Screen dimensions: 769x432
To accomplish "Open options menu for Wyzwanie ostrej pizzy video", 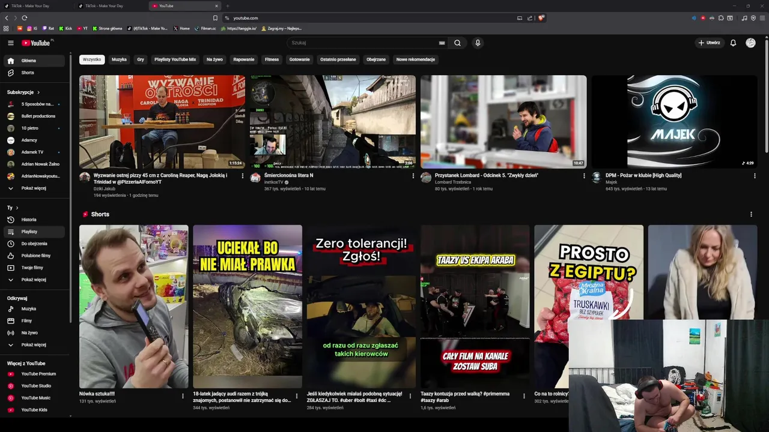I will click(x=243, y=176).
